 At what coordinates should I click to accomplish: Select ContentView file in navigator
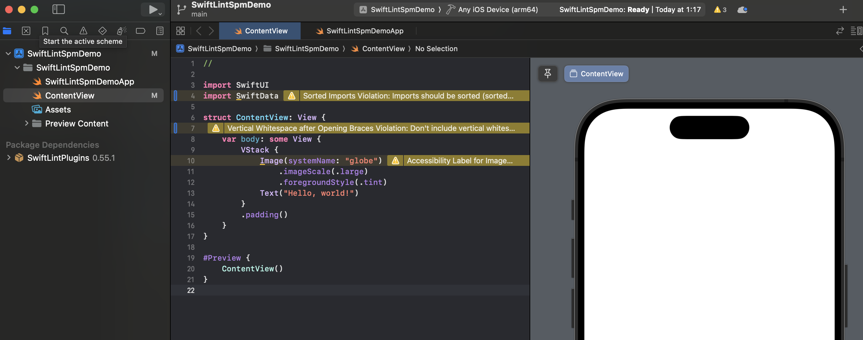pyautogui.click(x=83, y=96)
